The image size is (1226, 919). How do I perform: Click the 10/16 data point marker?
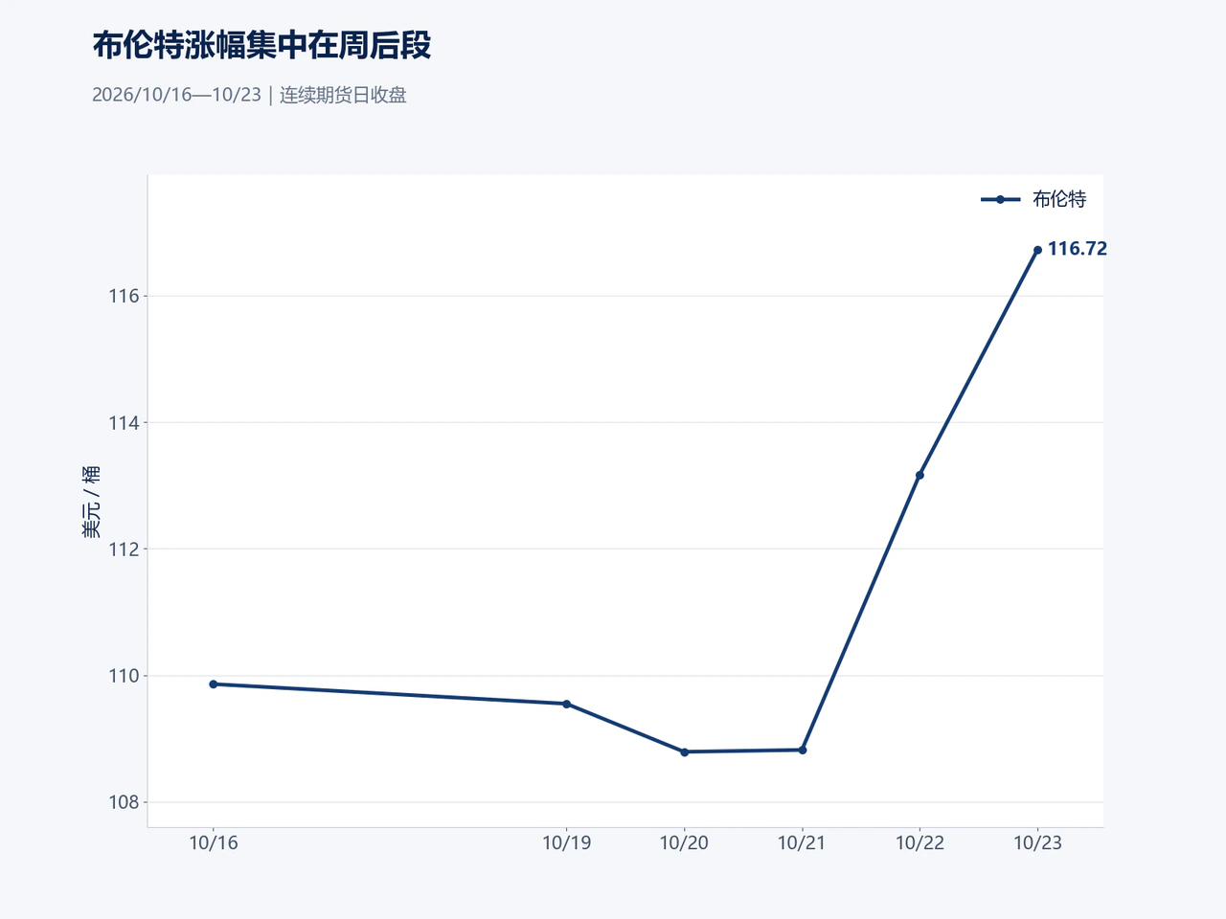point(214,684)
